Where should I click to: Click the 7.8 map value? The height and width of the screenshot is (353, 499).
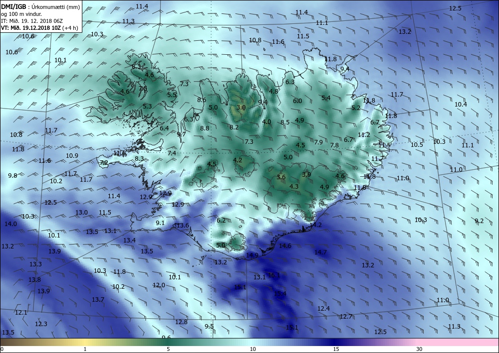click(x=334, y=145)
